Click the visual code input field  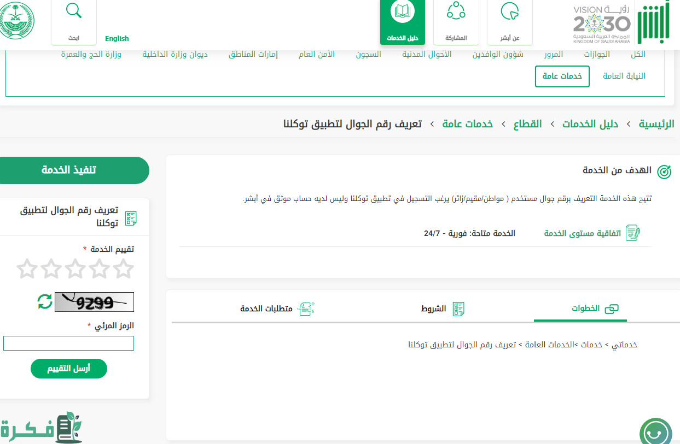coord(68,344)
